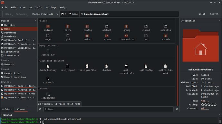Click the vertical scrollbar in file view
This screenshot has height=124, width=222.
point(178,76)
